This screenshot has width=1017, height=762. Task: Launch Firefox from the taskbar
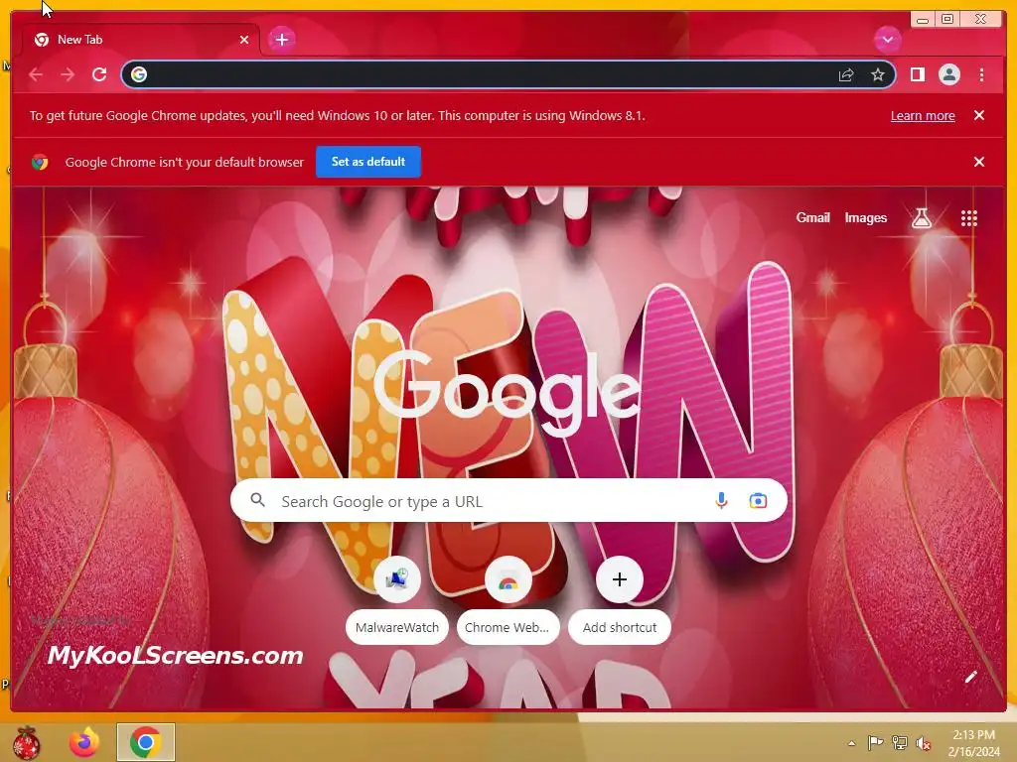click(85, 742)
